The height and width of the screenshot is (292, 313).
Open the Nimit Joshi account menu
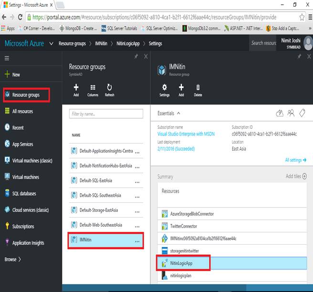tap(296, 43)
